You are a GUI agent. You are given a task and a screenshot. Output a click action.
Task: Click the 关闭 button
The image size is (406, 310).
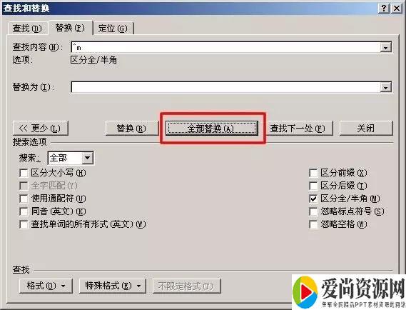click(366, 128)
